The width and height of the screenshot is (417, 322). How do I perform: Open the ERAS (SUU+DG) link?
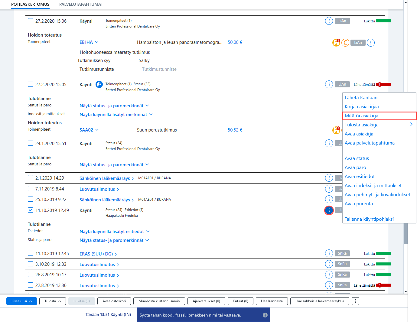98,254
